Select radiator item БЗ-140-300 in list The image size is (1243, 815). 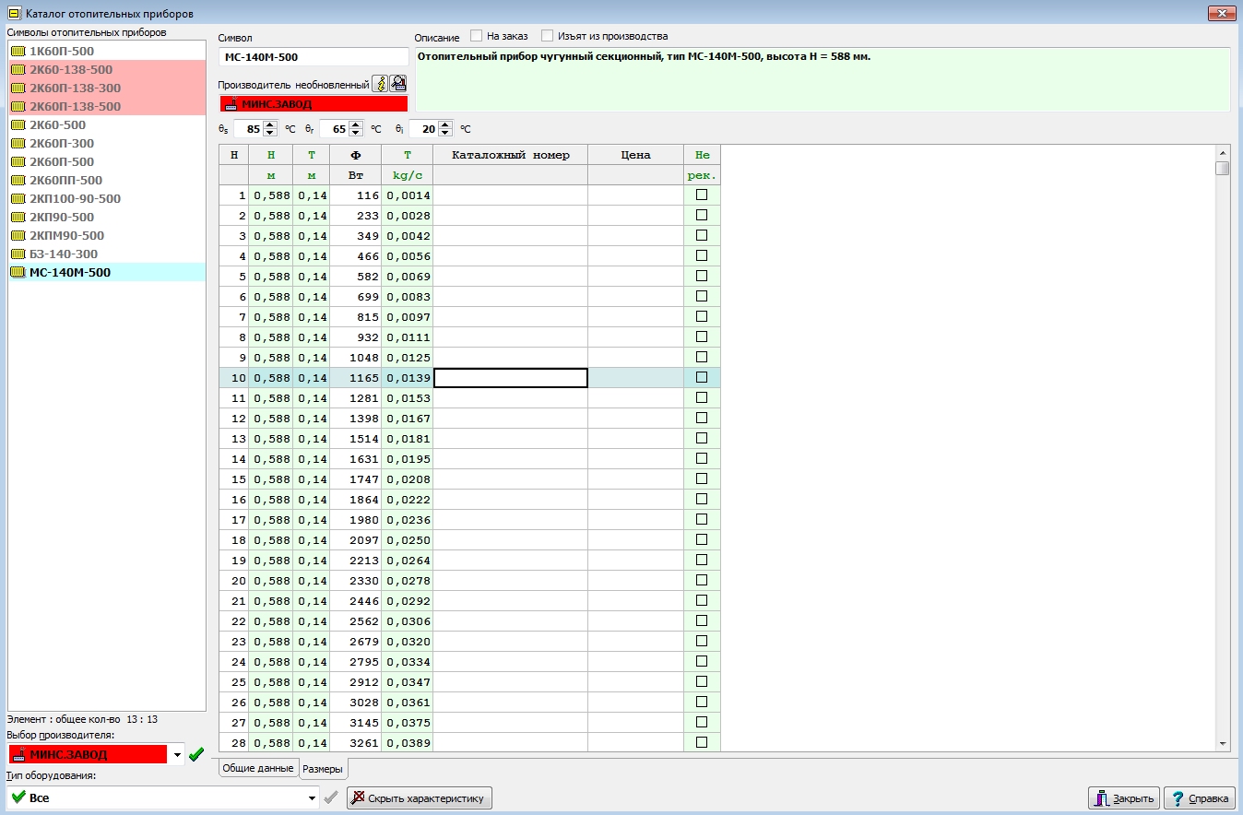[63, 254]
